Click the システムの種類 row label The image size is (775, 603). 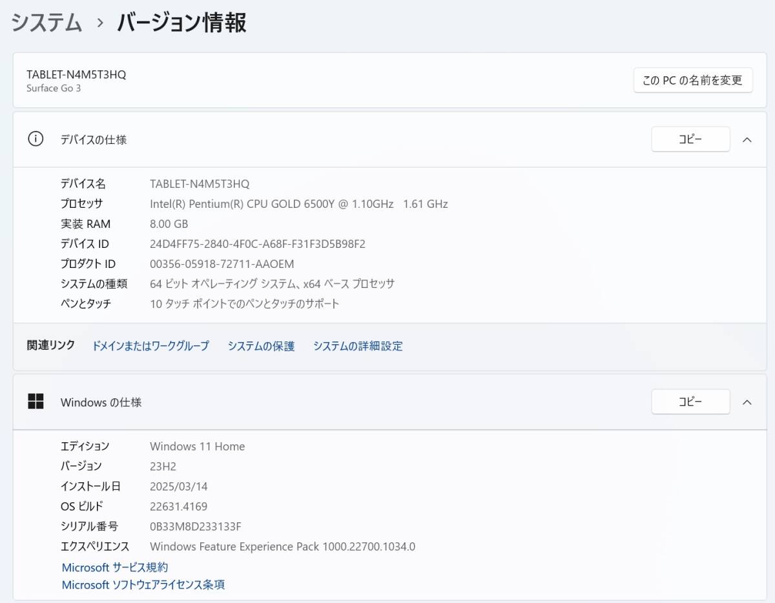pos(94,283)
